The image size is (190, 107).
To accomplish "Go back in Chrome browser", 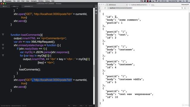I will [x=100, y=8].
